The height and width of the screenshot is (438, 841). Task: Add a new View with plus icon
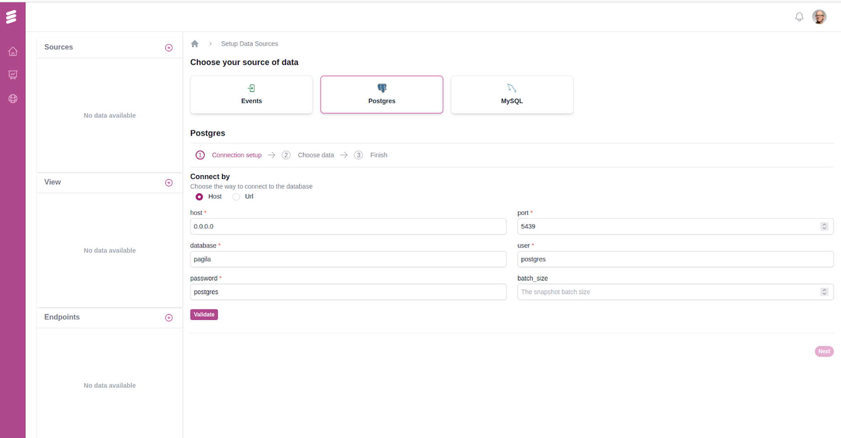pos(169,183)
